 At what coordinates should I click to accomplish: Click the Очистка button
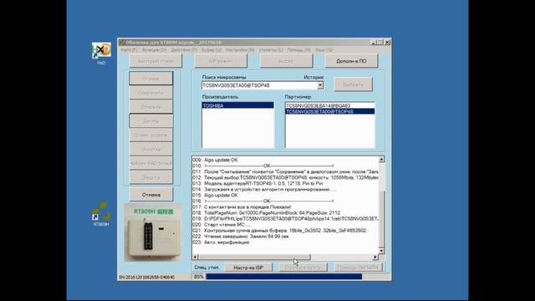pos(150,149)
